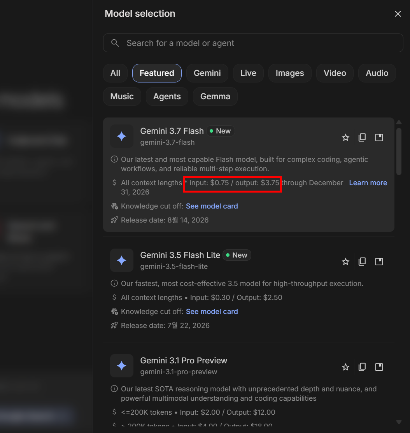
Task: Select the Gemini 3.5 Flash Lite model title
Action: coord(180,255)
